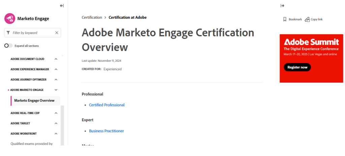345x156 pixels.
Task: Click the Filter by keyword input field
Action: click(x=33, y=33)
